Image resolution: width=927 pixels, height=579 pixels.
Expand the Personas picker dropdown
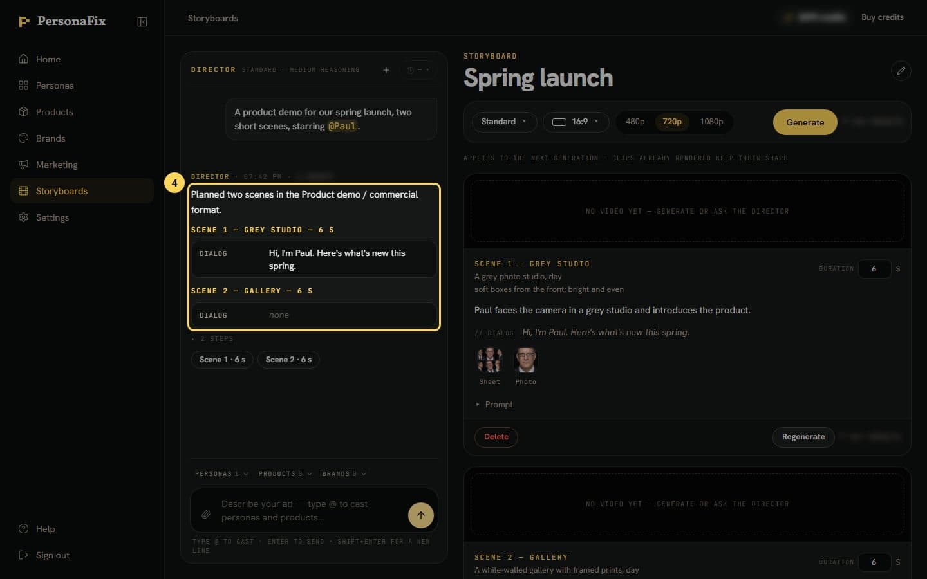(221, 474)
